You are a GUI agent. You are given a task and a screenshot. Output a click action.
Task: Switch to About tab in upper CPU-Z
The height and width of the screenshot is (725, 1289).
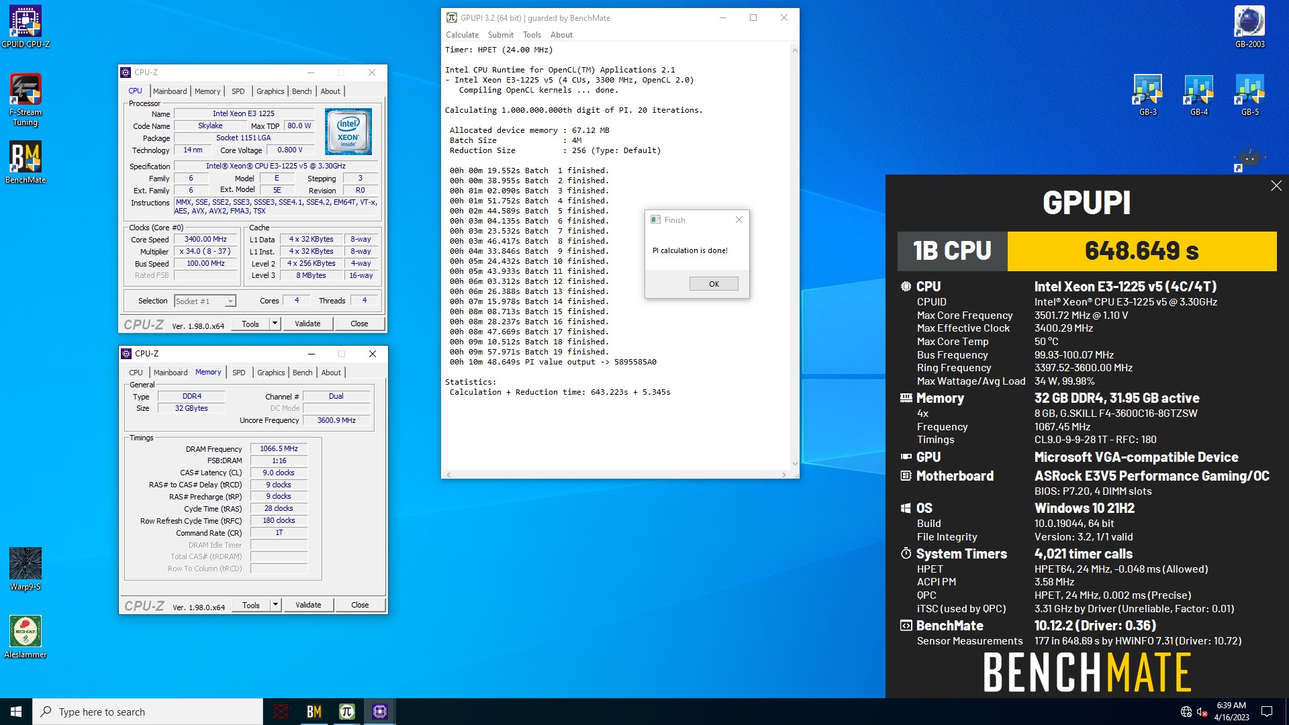tap(330, 91)
